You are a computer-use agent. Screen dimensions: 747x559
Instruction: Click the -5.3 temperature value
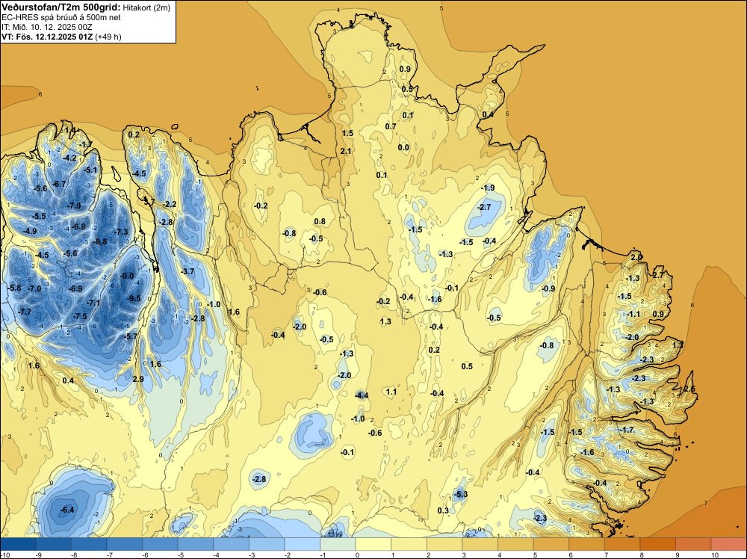point(461,494)
